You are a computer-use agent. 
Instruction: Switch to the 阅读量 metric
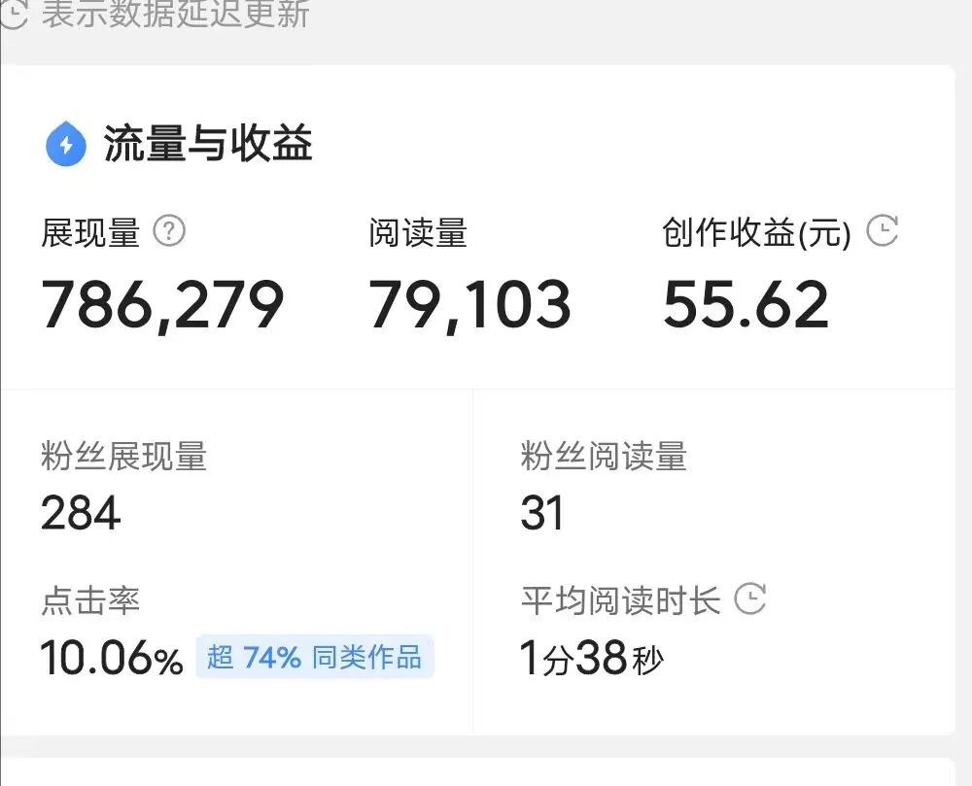419,233
